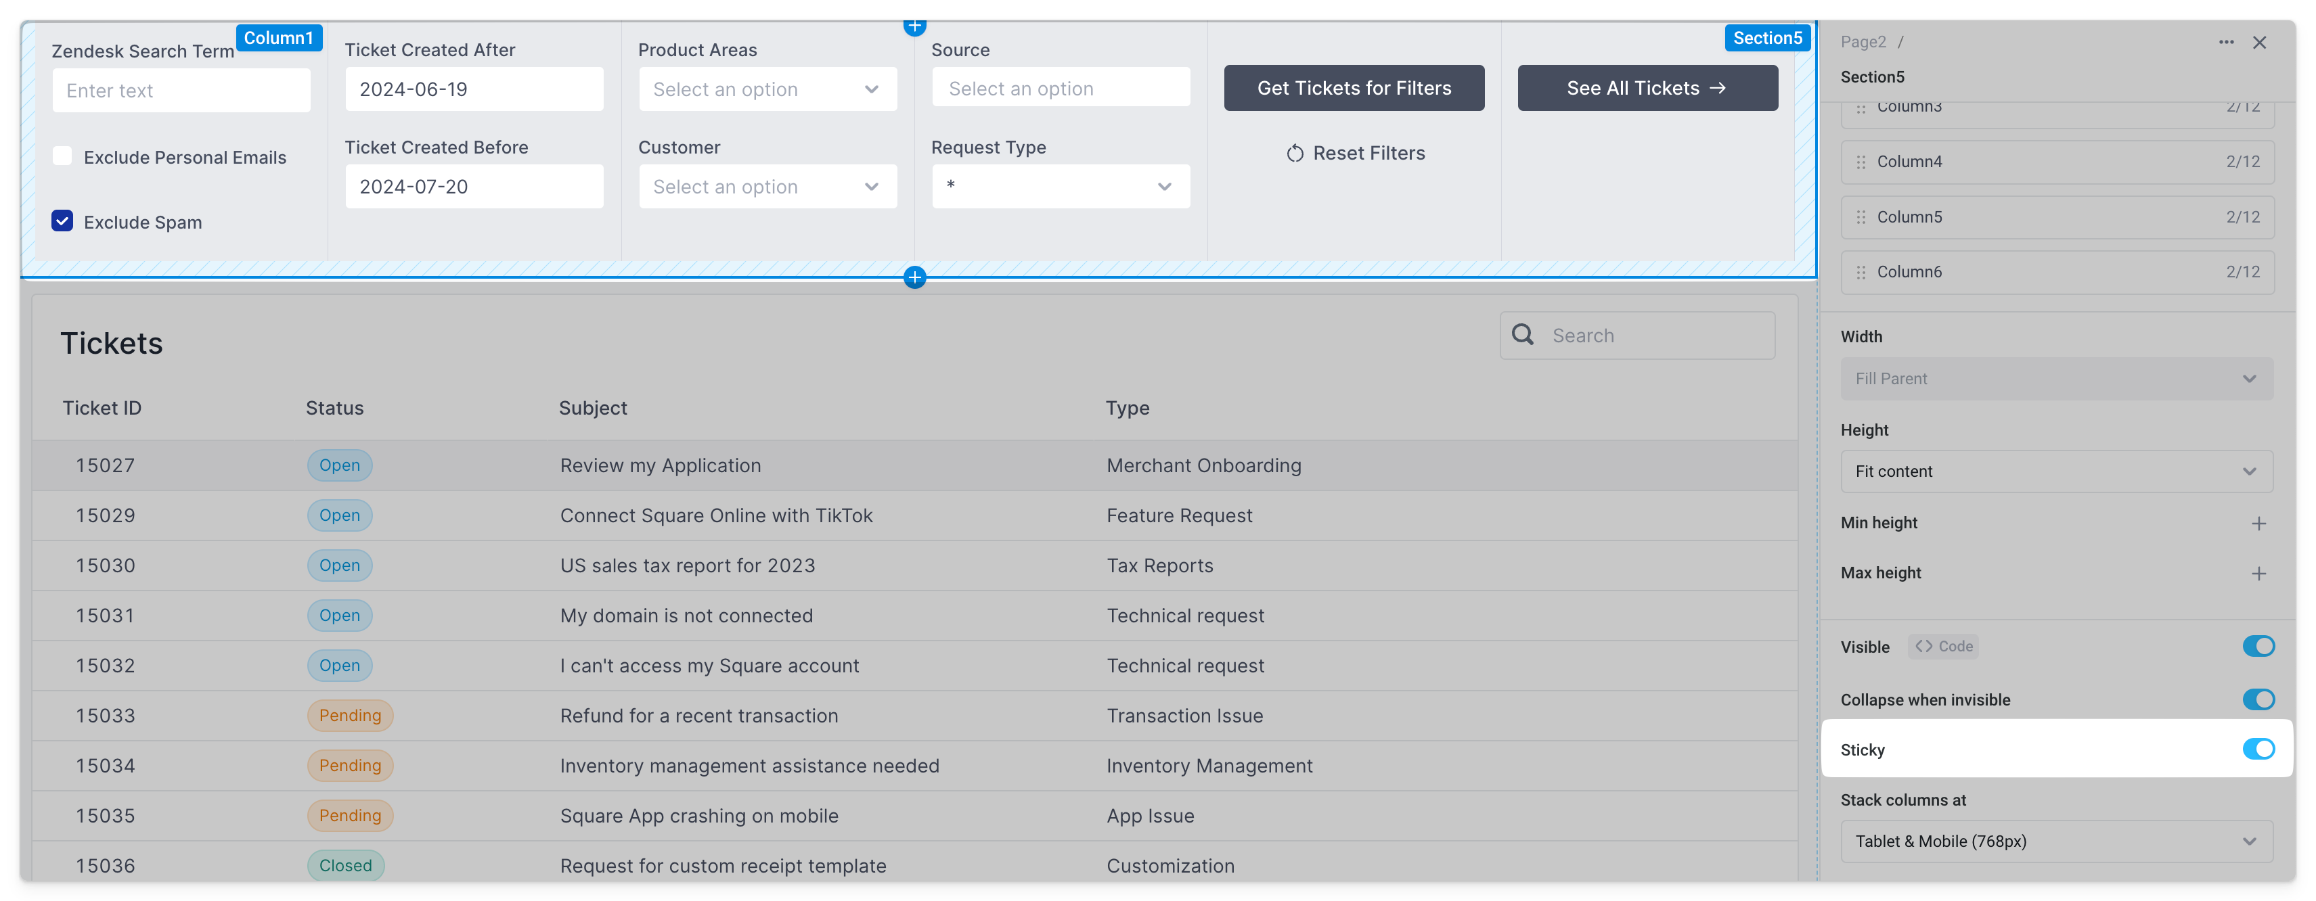
Task: Click the search magnifier in the Tickets header
Action: (1522, 334)
